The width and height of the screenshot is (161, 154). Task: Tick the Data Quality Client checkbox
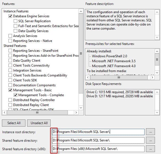point(10,61)
